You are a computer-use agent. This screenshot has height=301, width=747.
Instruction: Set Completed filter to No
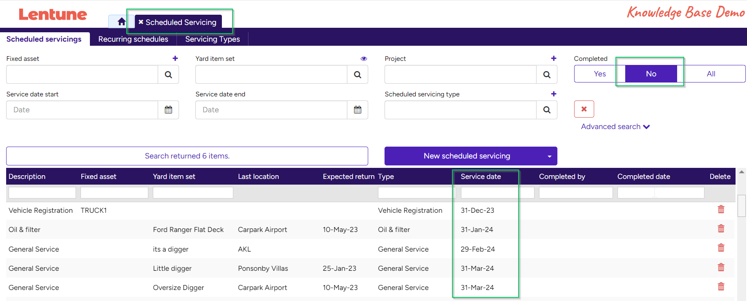[x=651, y=74]
